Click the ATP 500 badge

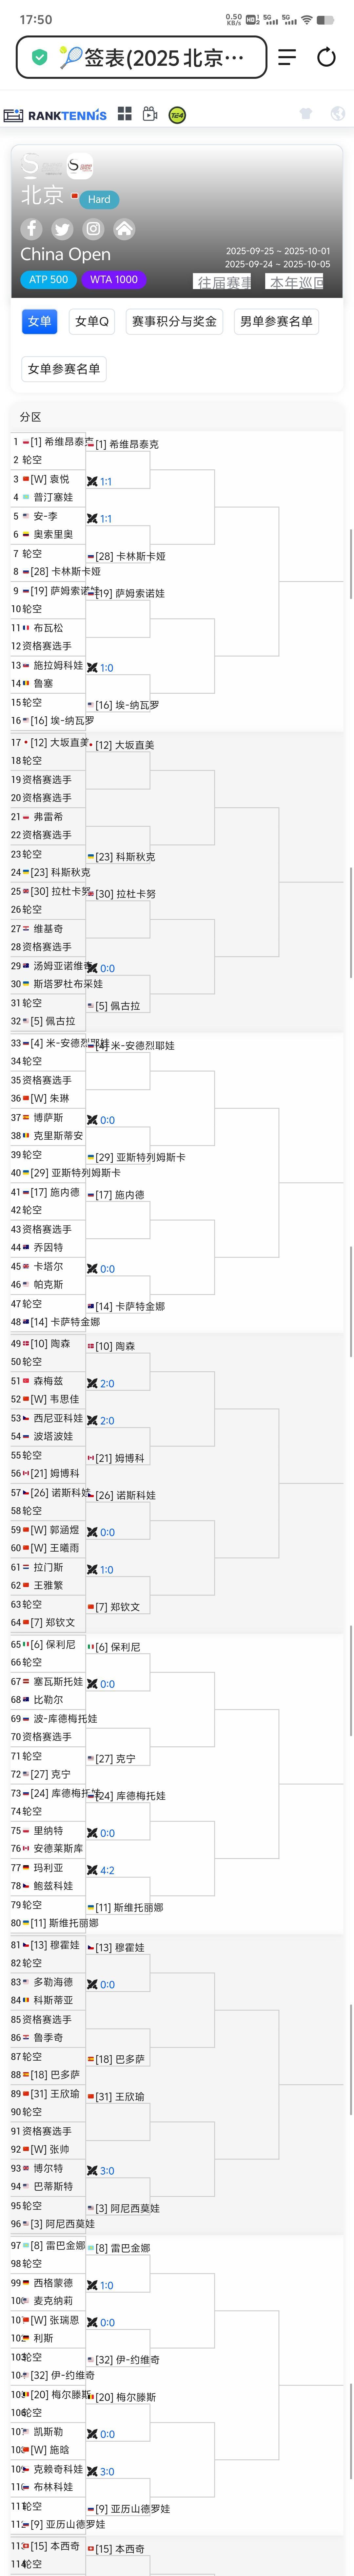coord(48,280)
